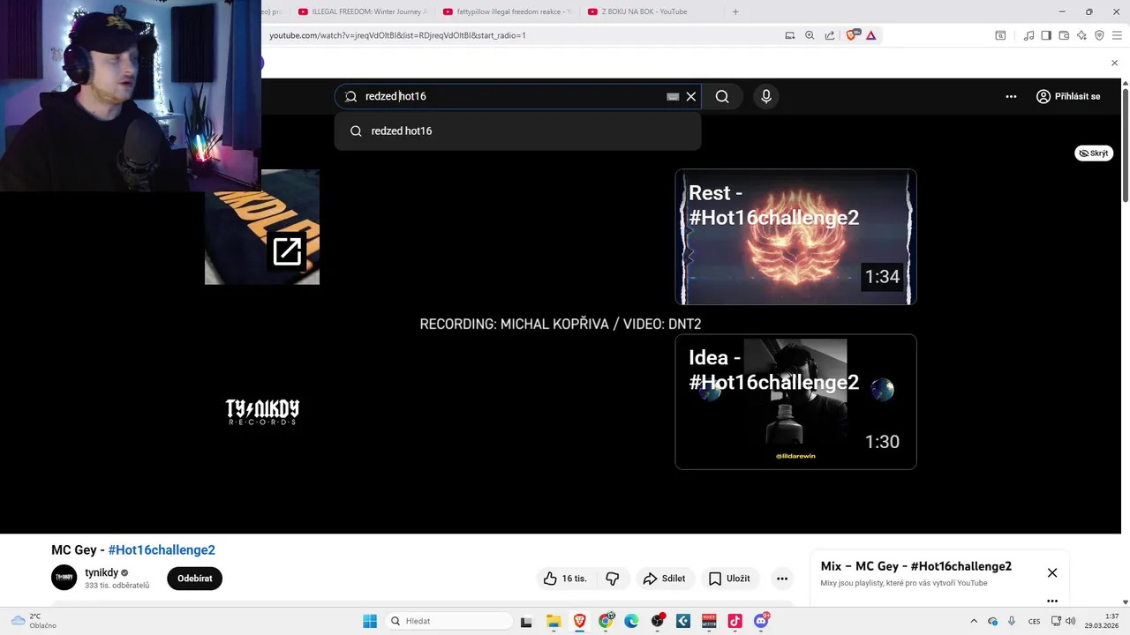Click into the YouTube search input field
The width and height of the screenshot is (1130, 635).
pyautogui.click(x=512, y=96)
